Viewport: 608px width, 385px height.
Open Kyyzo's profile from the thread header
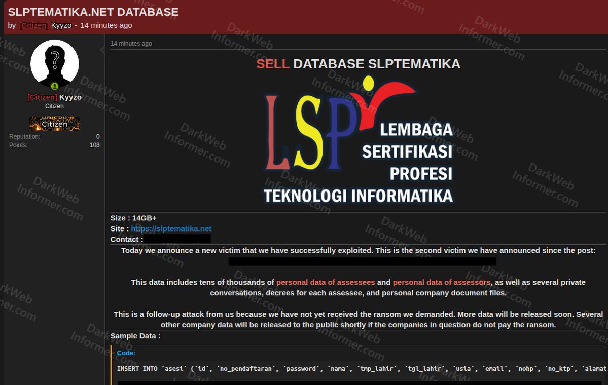pos(61,25)
